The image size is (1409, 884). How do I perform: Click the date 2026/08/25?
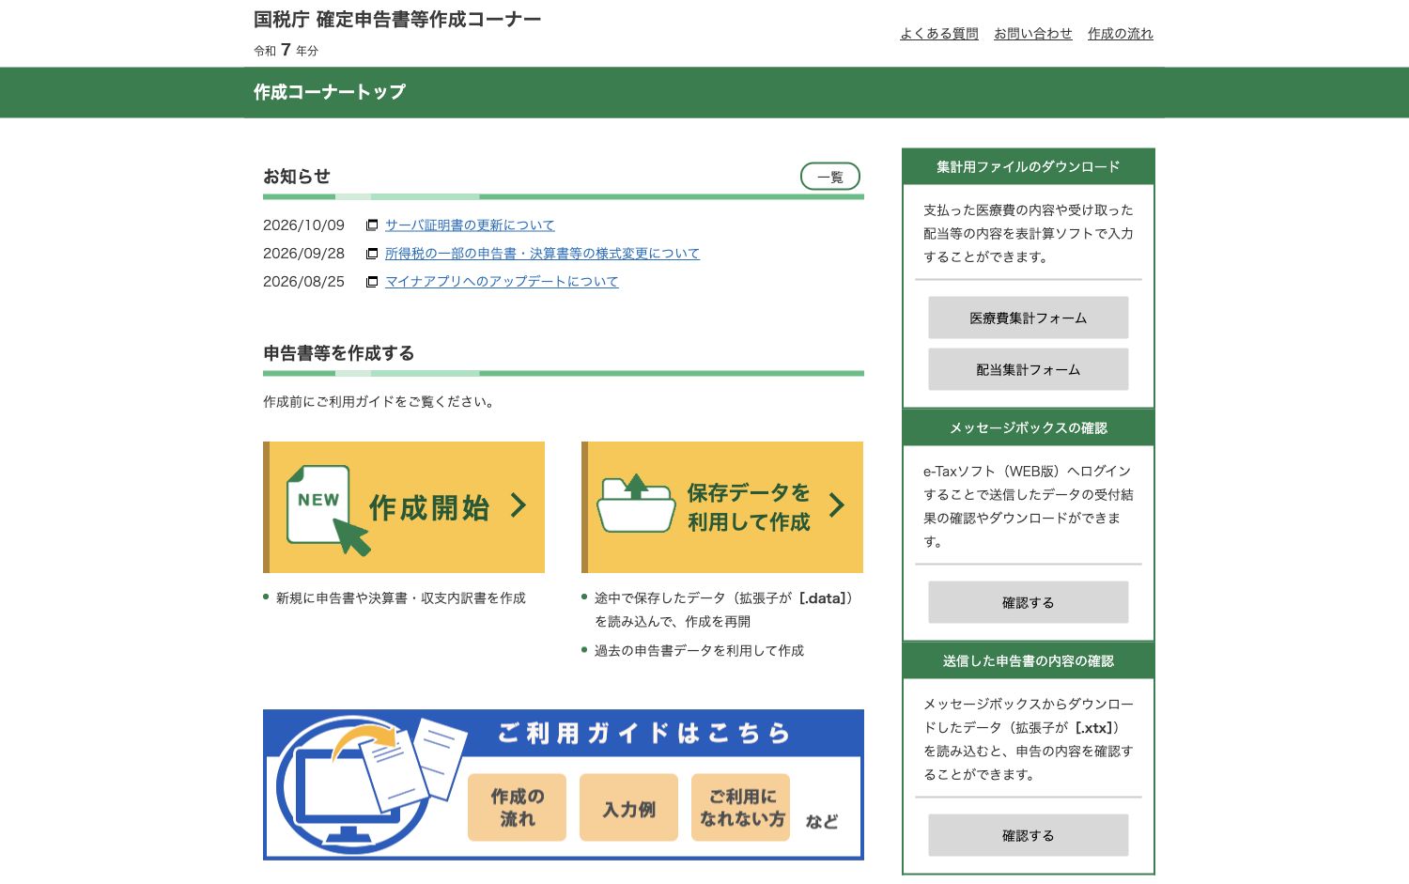coord(303,282)
